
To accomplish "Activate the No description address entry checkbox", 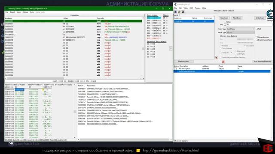I will (175, 69).
